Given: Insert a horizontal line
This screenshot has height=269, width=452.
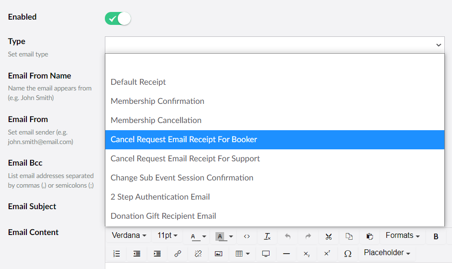Looking at the screenshot, I should pos(286,254).
